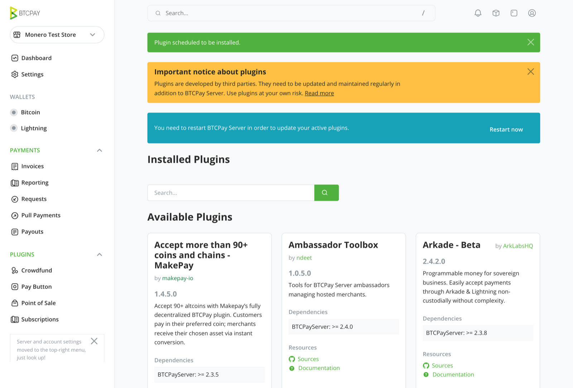
Task: Click the square icon beside the account avatar
Action: 514,13
